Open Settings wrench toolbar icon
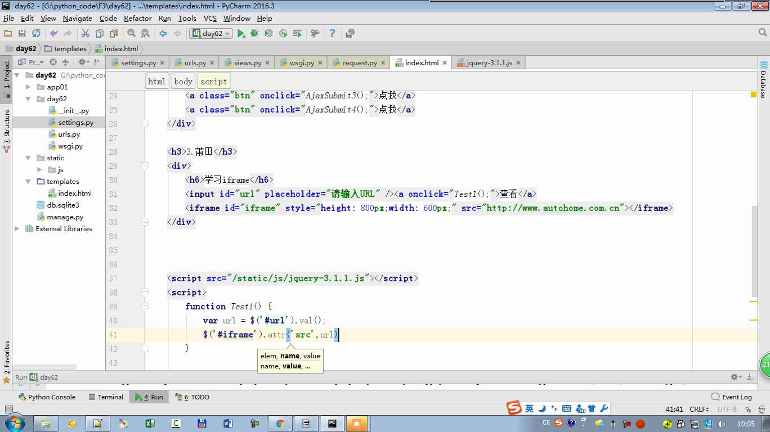Viewport: 770px width, 432px height. (x=315, y=34)
